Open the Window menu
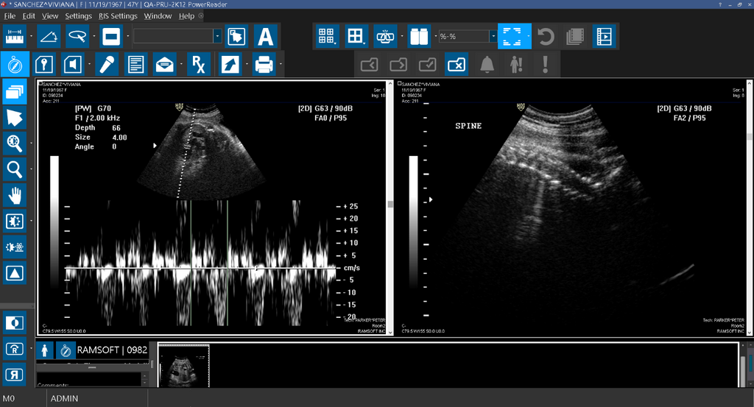The image size is (754, 407). point(158,15)
